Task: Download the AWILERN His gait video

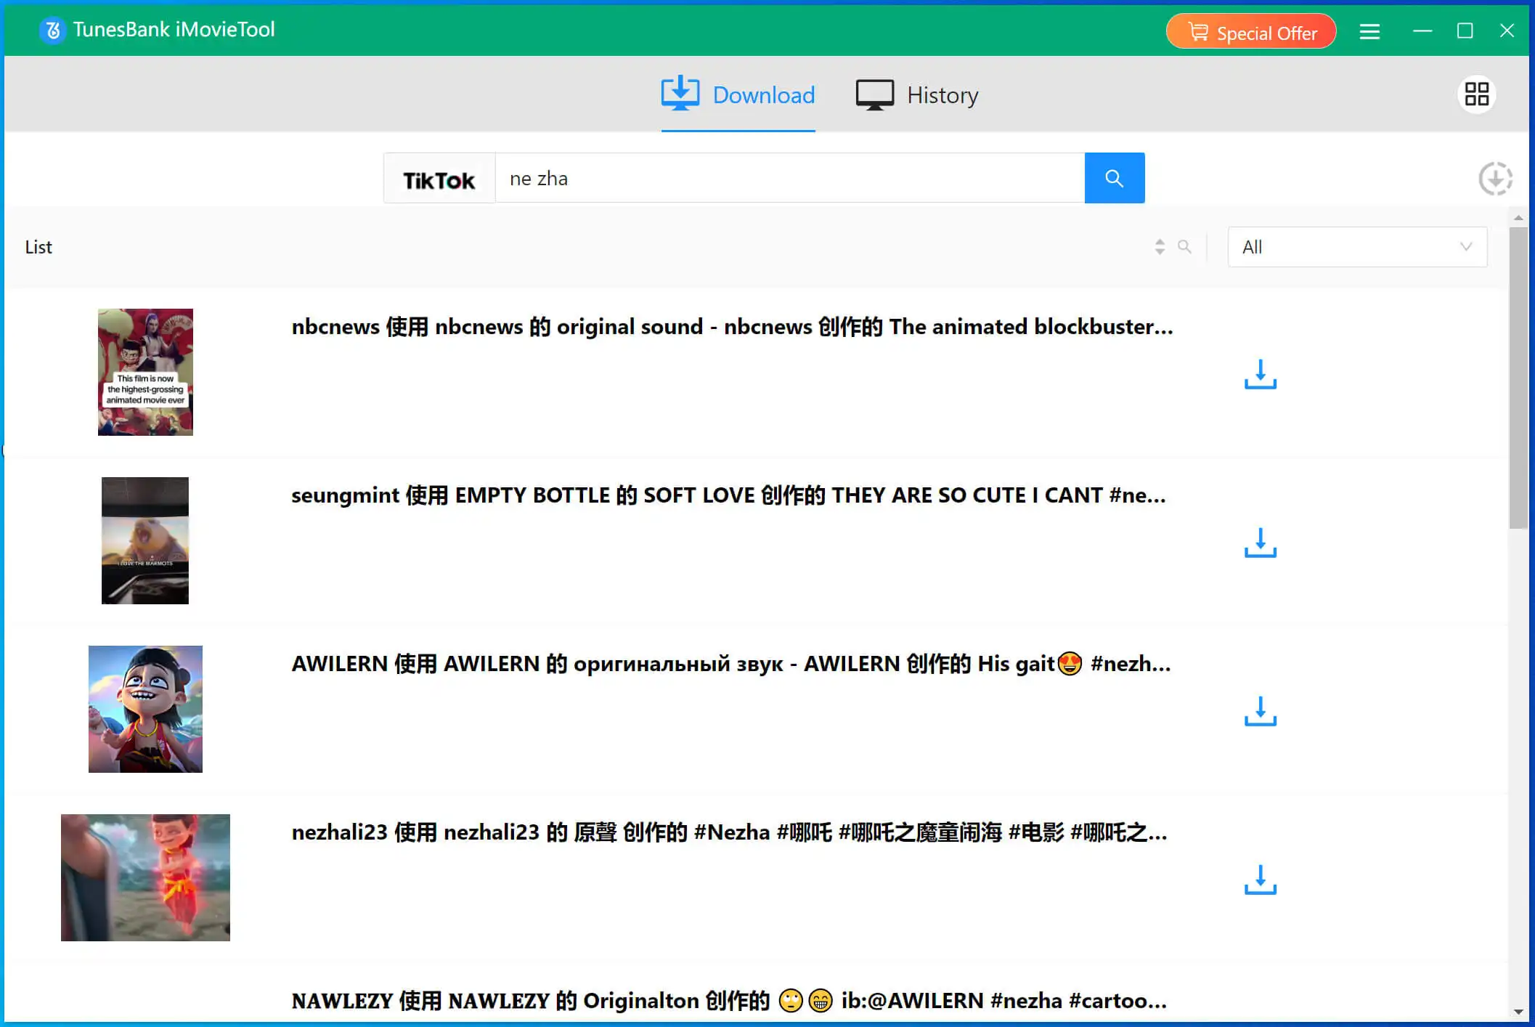Action: (1261, 711)
